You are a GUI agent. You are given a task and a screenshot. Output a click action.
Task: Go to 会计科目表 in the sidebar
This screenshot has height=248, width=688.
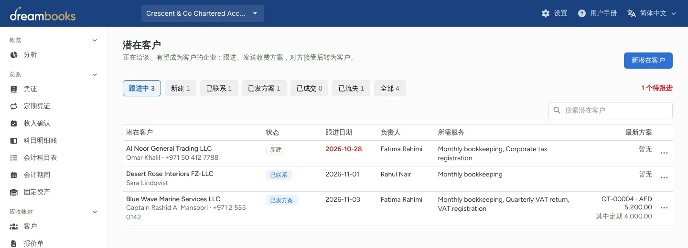[40, 158]
